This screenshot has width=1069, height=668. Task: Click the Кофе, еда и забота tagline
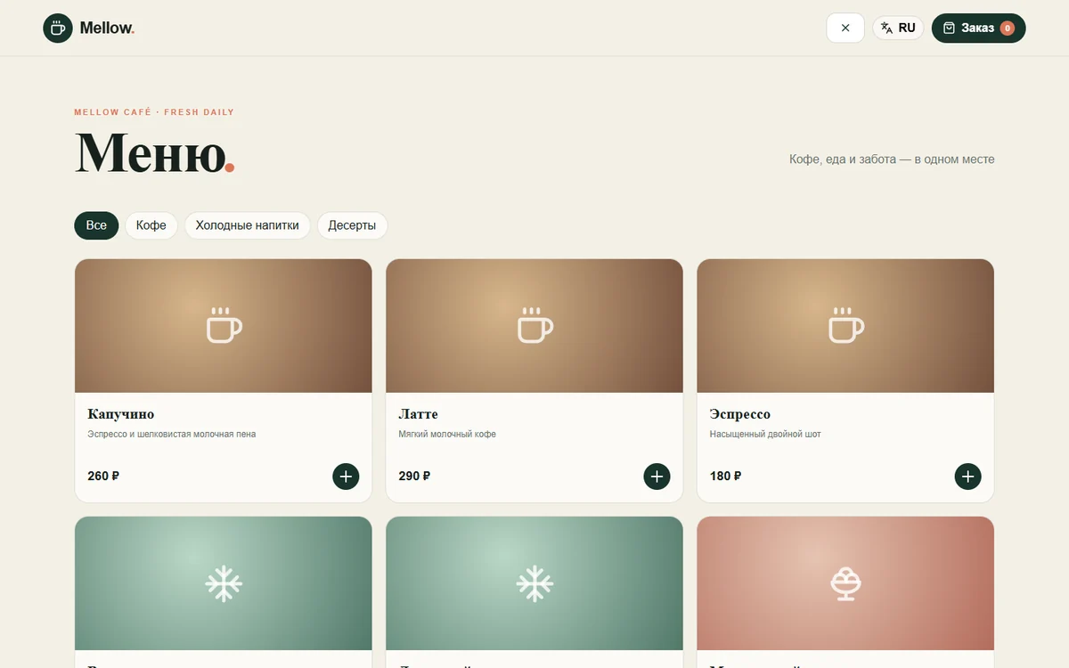[x=892, y=159]
